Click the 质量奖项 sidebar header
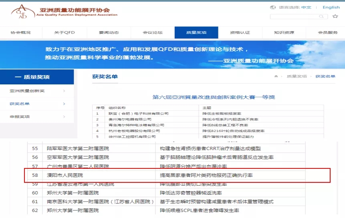Viewport: 345px width, 218px height. 37,77
